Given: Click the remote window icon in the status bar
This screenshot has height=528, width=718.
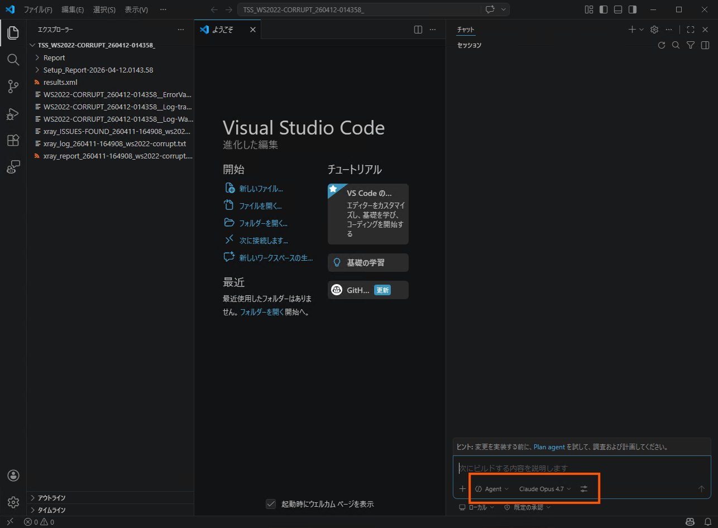Looking at the screenshot, I should click(x=9, y=522).
